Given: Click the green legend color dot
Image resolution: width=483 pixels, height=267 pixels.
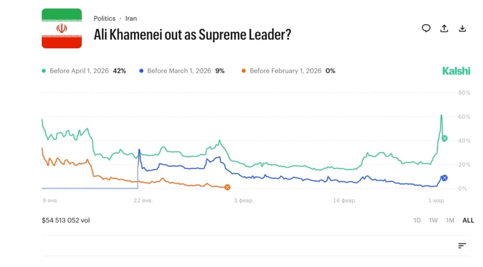Looking at the screenshot, I should [44, 70].
